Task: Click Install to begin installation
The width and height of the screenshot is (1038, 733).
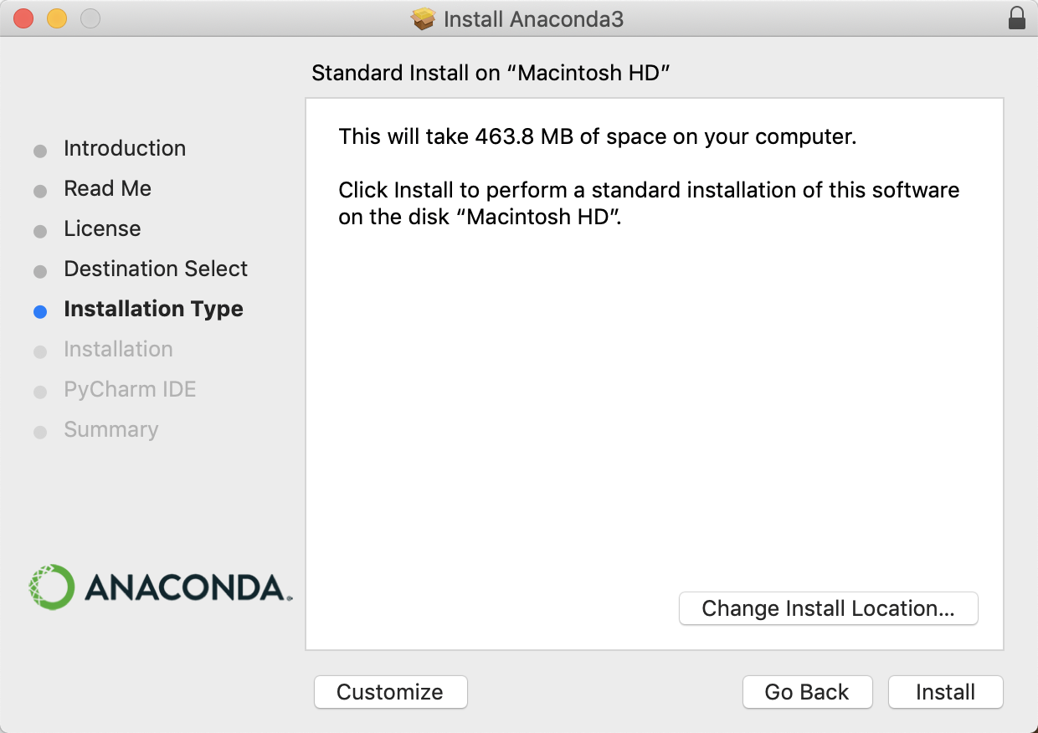Action: pos(945,692)
